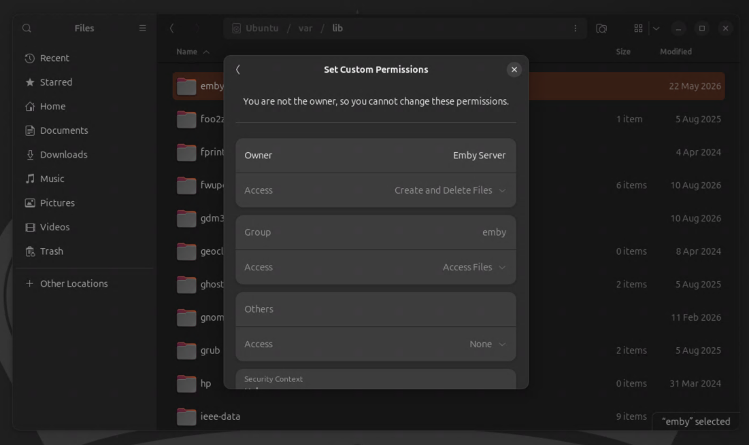This screenshot has width=749, height=445.
Task: Click the Others row
Action: point(376,309)
